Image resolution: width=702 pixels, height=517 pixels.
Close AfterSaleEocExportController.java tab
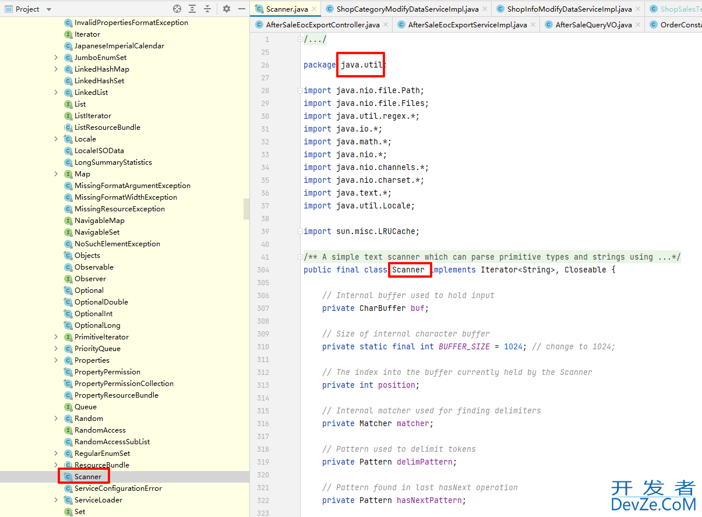point(386,24)
